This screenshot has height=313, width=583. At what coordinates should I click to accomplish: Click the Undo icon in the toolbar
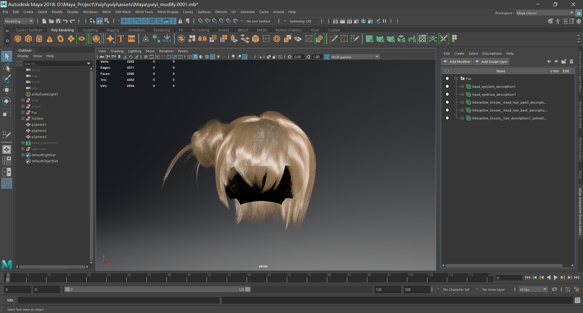pyautogui.click(x=65, y=21)
